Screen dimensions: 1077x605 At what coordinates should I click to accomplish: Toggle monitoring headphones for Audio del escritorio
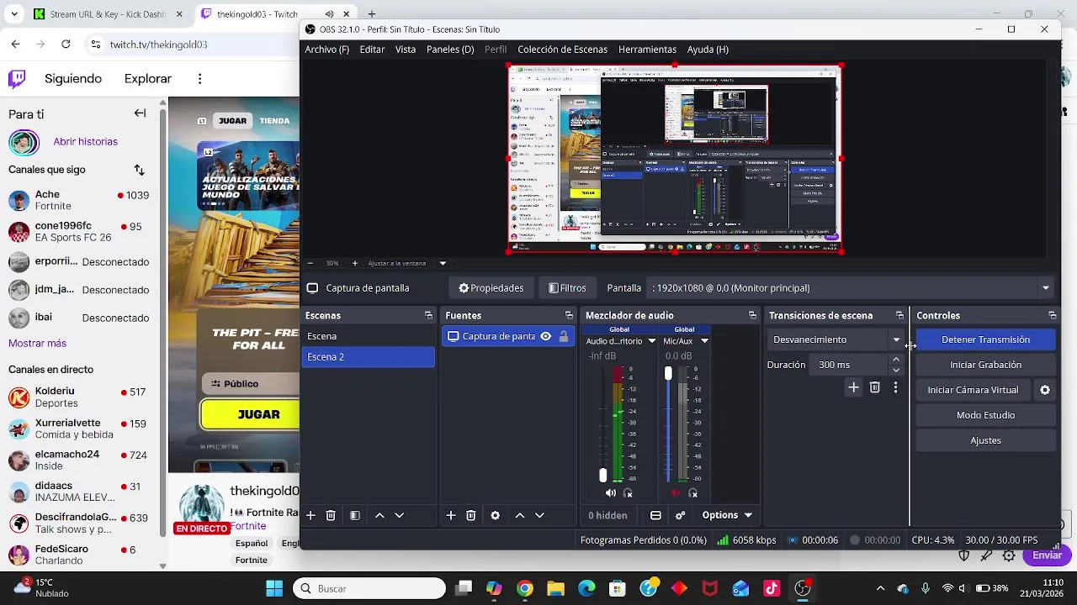(x=628, y=493)
